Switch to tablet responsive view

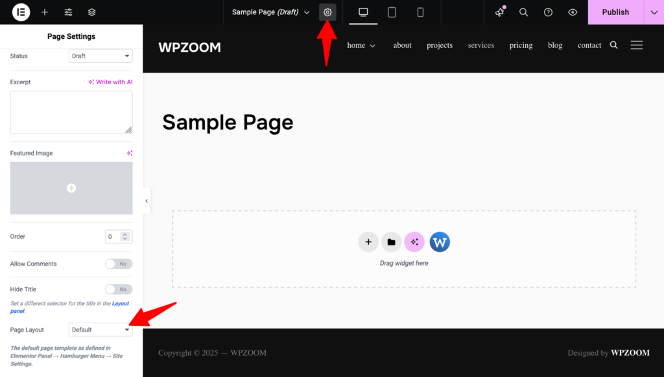click(392, 12)
